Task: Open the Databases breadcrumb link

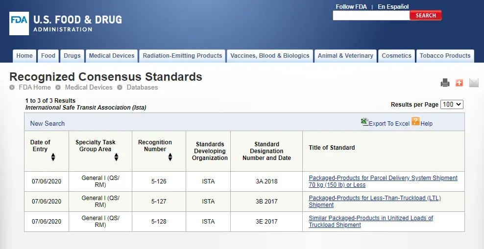Action: point(142,87)
